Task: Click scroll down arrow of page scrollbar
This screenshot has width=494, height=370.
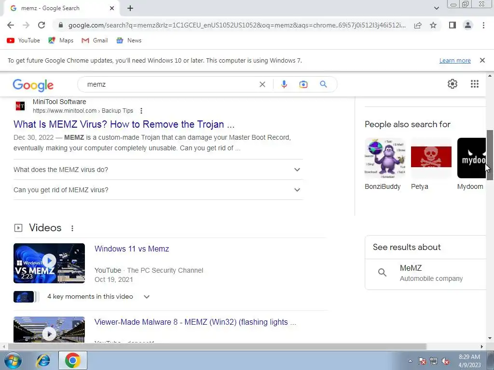Action: tap(490, 338)
